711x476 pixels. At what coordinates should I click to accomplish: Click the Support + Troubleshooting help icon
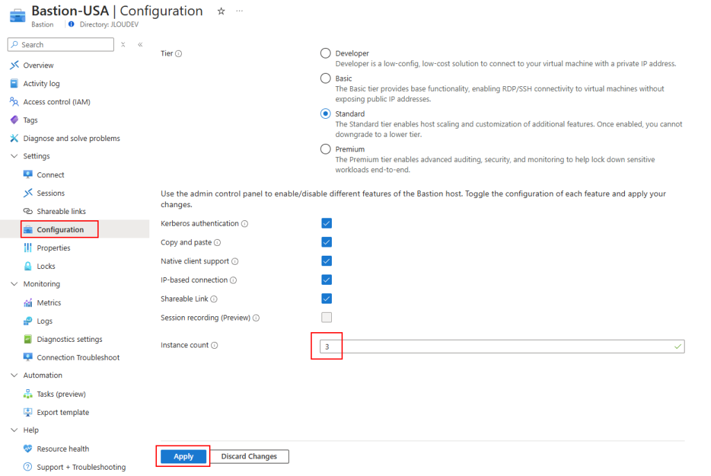[x=28, y=467]
